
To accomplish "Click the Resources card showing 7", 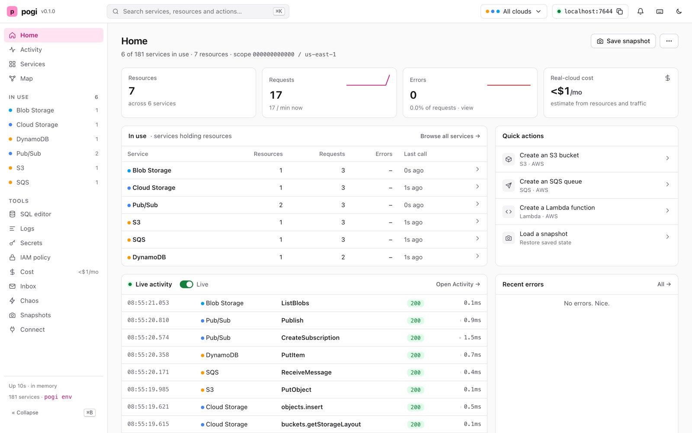I will coord(189,92).
